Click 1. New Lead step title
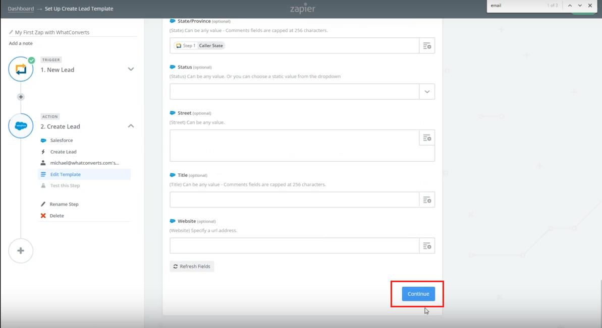 pyautogui.click(x=58, y=70)
